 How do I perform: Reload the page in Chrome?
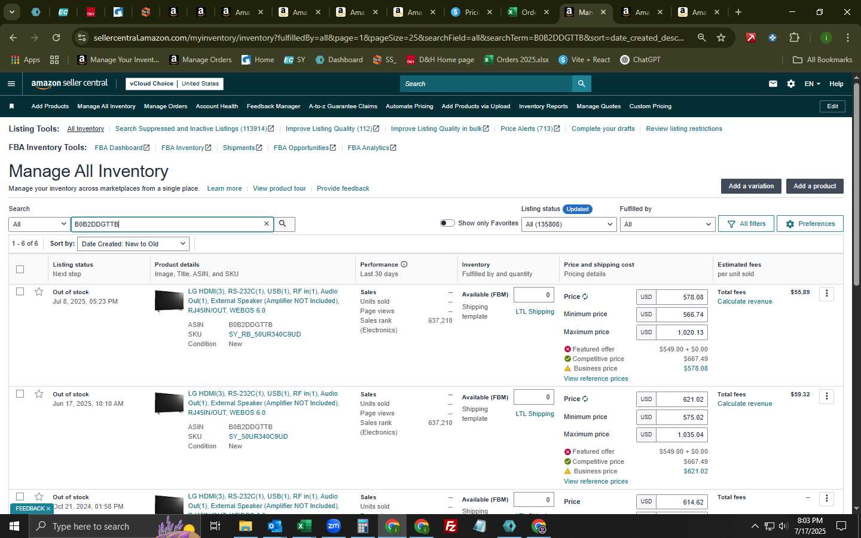coord(56,38)
